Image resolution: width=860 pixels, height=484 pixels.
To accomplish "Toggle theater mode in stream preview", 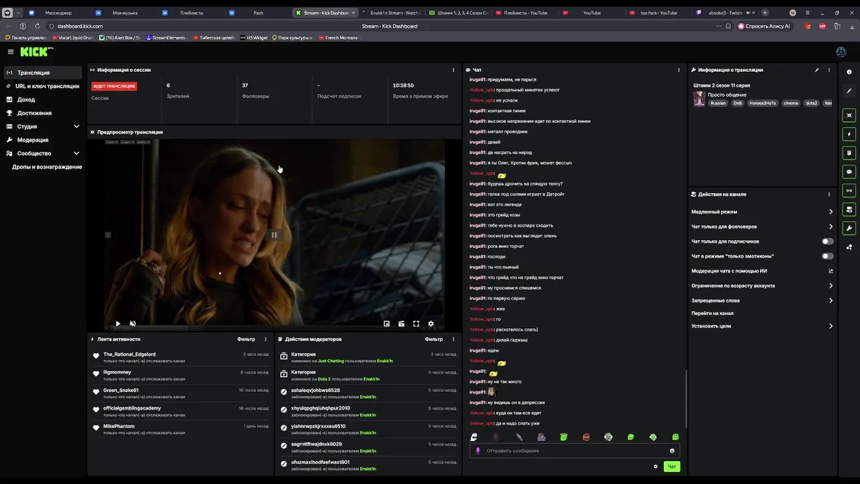I will pos(401,323).
